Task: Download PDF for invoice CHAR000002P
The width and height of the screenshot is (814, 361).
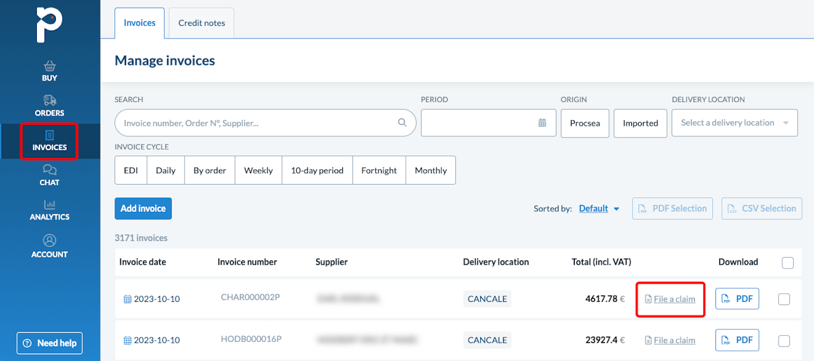Action: pyautogui.click(x=737, y=299)
